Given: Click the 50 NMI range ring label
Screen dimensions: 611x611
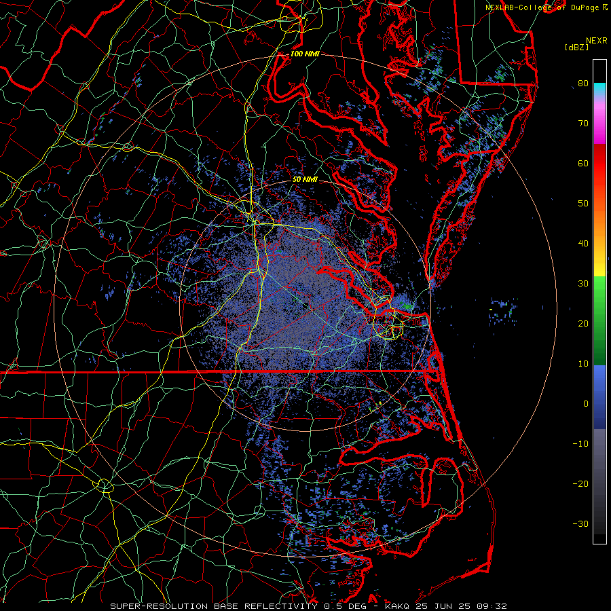Looking at the screenshot, I should tap(305, 179).
